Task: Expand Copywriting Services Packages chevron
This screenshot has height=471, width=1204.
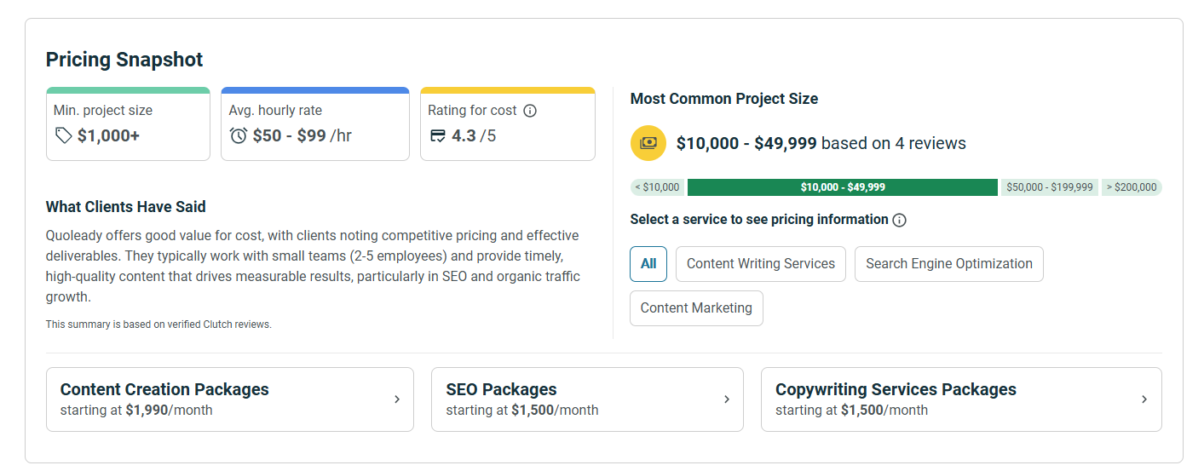Action: click(1144, 399)
